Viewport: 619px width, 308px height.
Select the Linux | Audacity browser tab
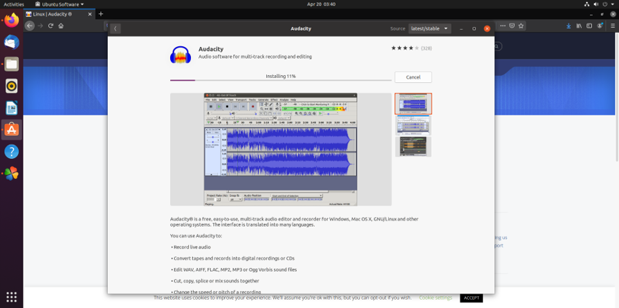pyautogui.click(x=47, y=14)
